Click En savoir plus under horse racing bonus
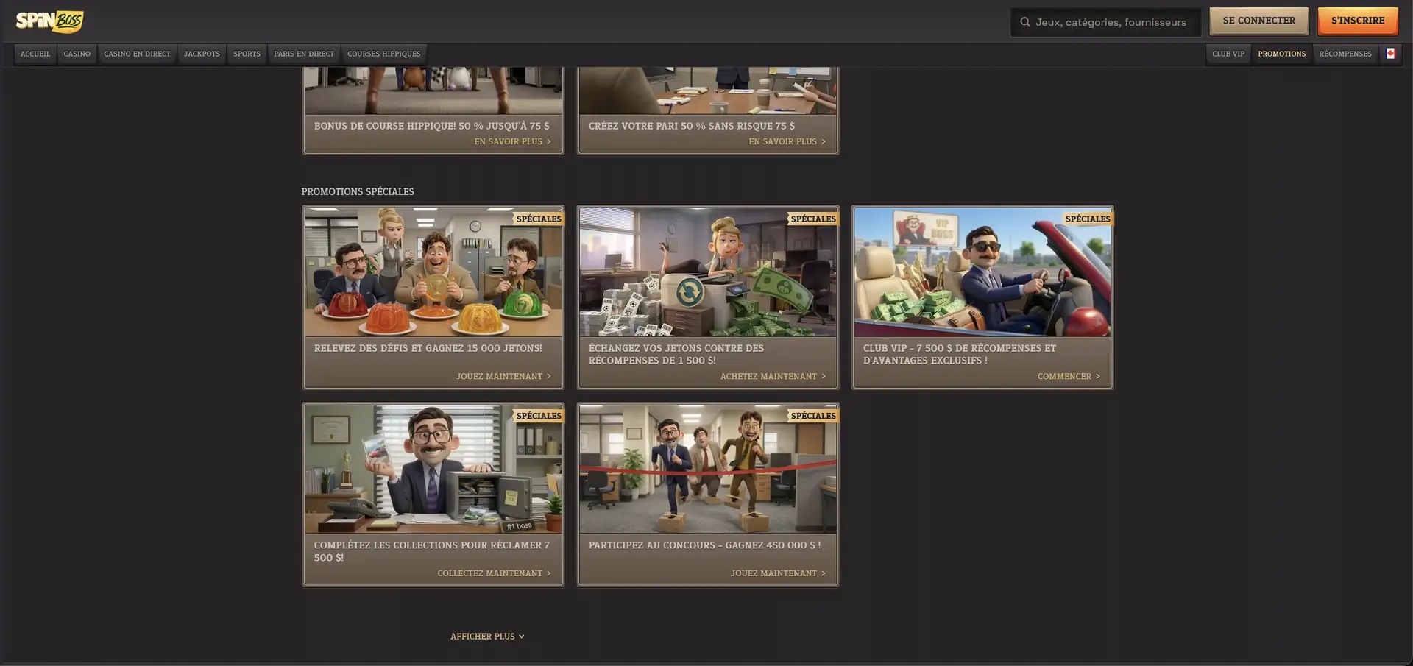The image size is (1413, 666). 512,141
